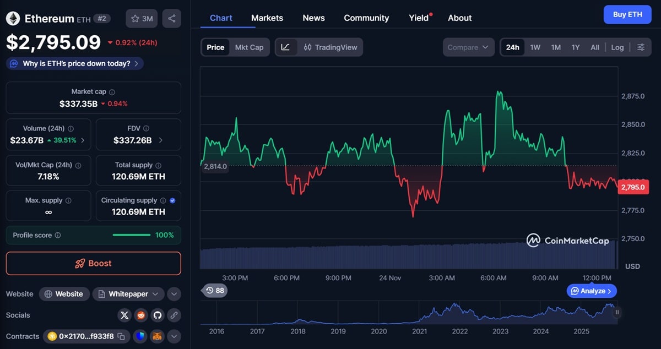Click the chart settings sliders icon
661x349 pixels.
[x=641, y=47]
